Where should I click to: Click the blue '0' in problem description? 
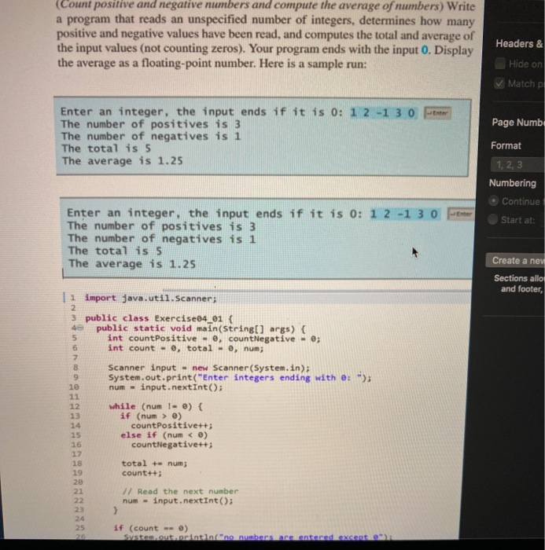coord(425,49)
